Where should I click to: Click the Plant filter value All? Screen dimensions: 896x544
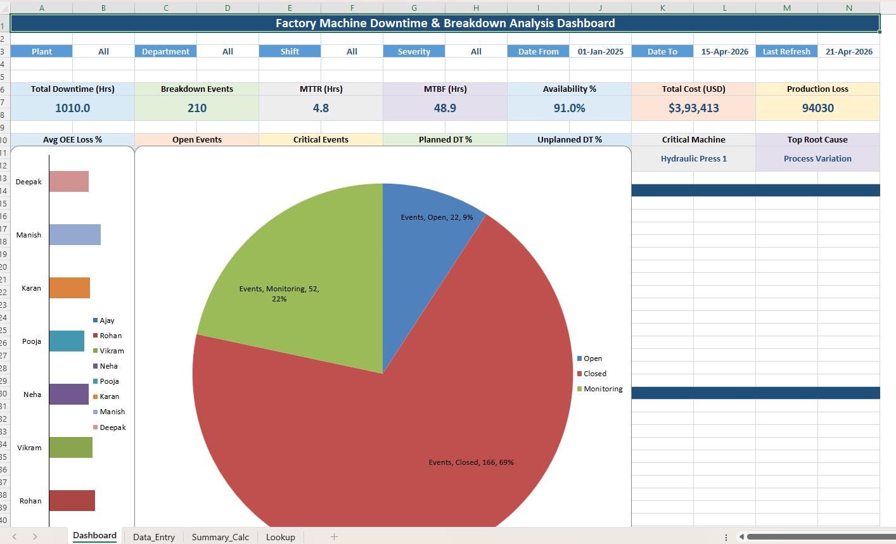(x=103, y=51)
